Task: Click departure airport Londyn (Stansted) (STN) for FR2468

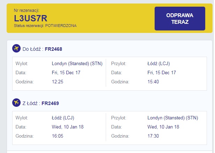Action: click(x=77, y=64)
